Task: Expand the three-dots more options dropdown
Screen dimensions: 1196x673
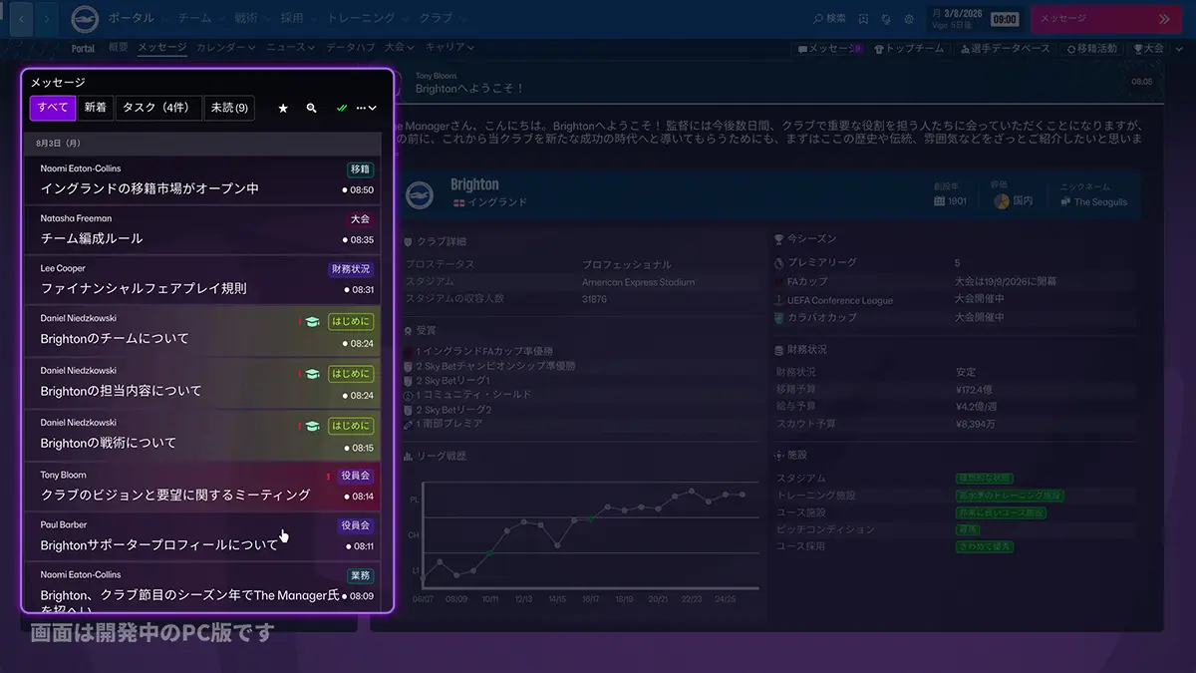Action: pyautogui.click(x=367, y=108)
